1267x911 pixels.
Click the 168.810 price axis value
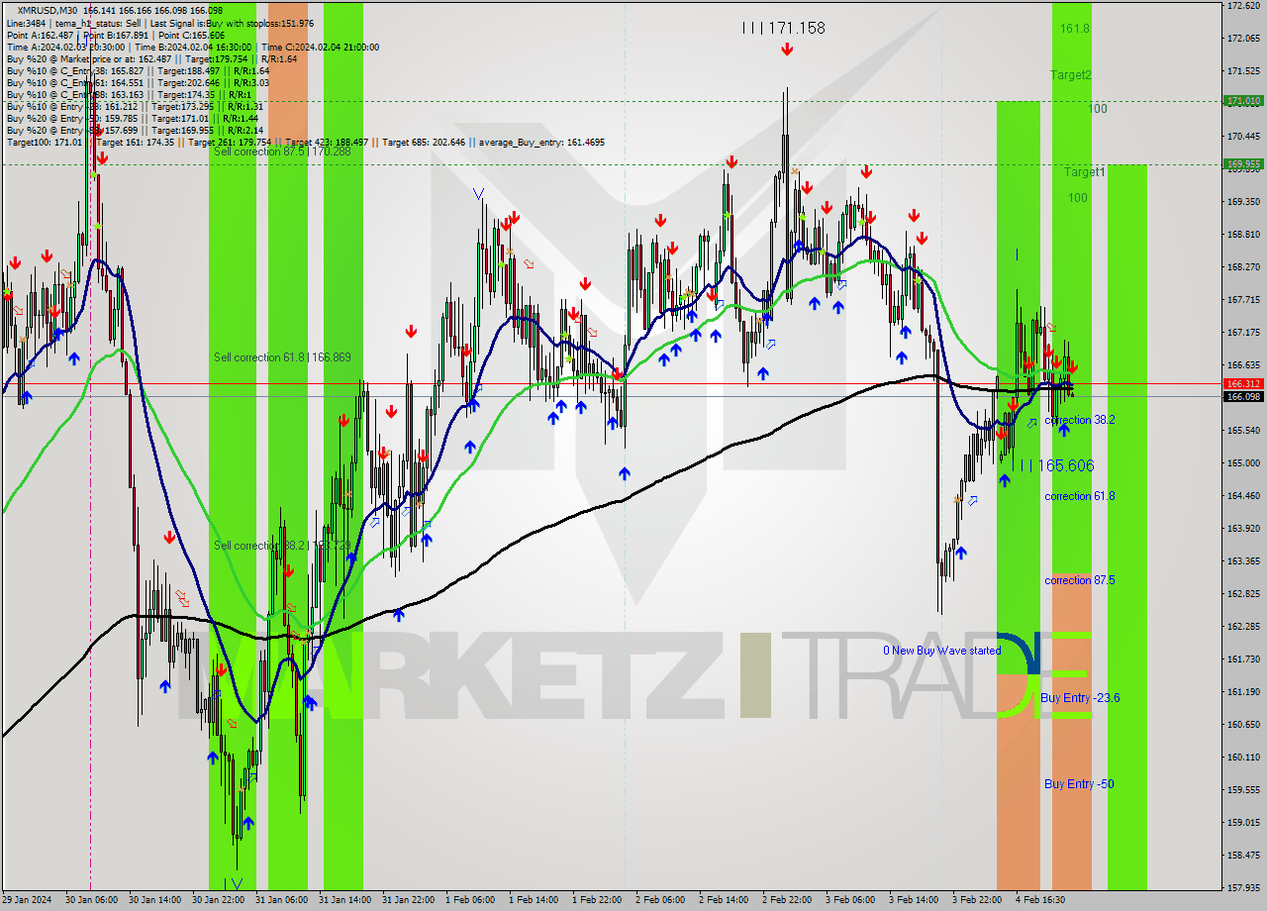coord(1243,235)
